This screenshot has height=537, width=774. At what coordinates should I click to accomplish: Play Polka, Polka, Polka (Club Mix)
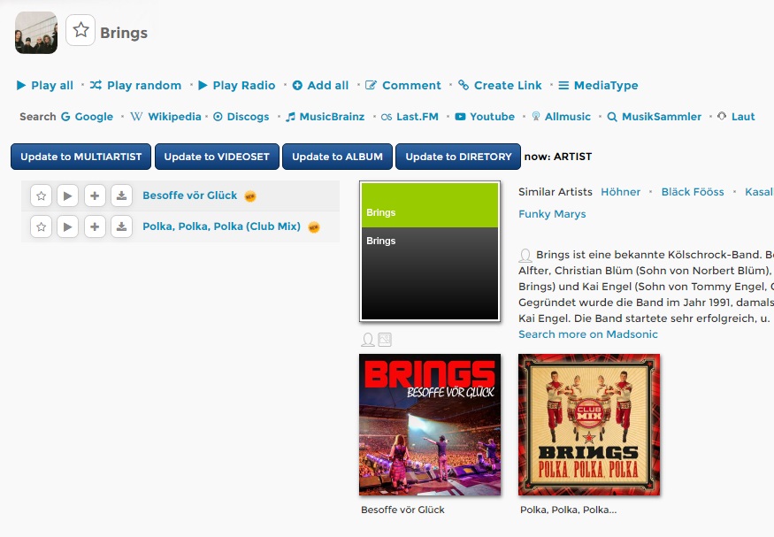point(67,227)
